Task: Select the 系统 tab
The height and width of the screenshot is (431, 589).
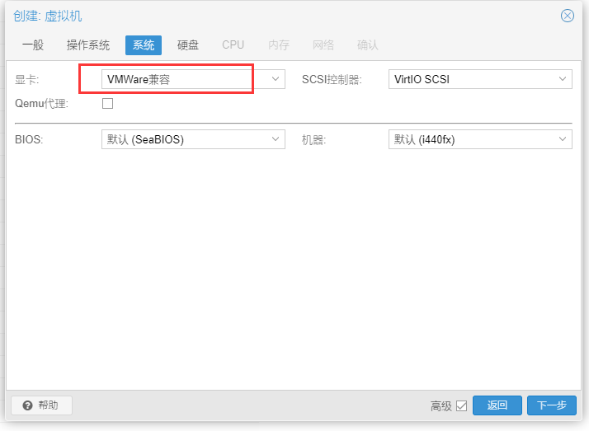Action: 144,45
